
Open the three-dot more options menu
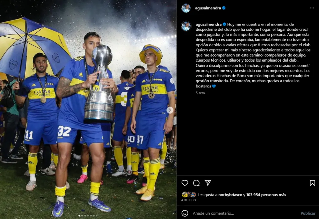coord(312,8)
